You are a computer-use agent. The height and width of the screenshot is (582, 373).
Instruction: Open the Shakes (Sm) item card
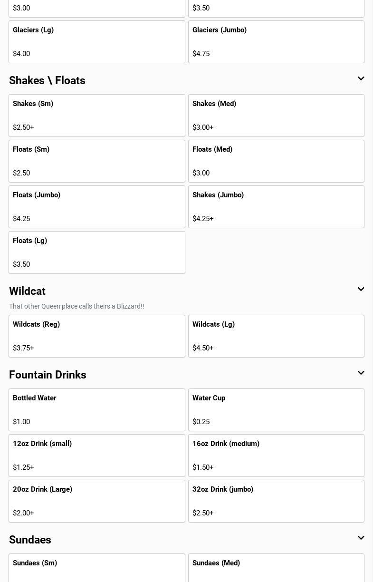[96, 116]
